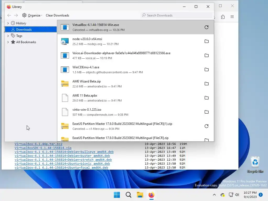Open containing folder for node-v20.6.0-x64.msi
This screenshot has width=268, height=201.
(x=206, y=41)
